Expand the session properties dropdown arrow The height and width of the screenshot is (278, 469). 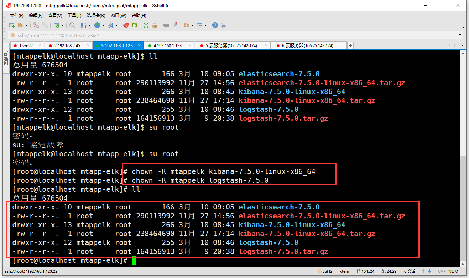pyautogui.click(x=62, y=25)
